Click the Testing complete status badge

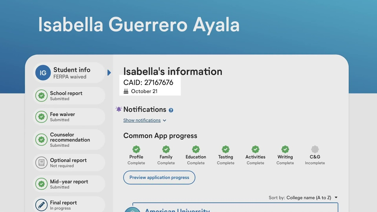pos(225,149)
